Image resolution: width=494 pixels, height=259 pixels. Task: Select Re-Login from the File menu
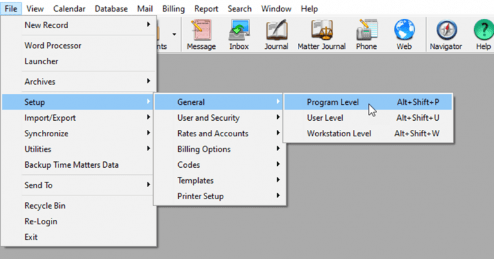coord(41,222)
